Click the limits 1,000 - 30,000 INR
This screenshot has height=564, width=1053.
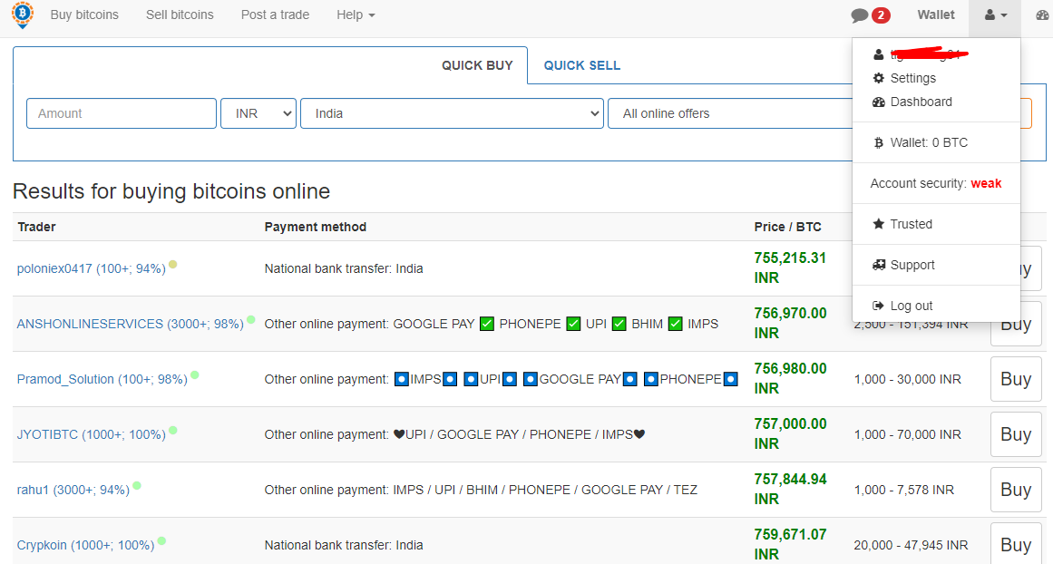(907, 379)
